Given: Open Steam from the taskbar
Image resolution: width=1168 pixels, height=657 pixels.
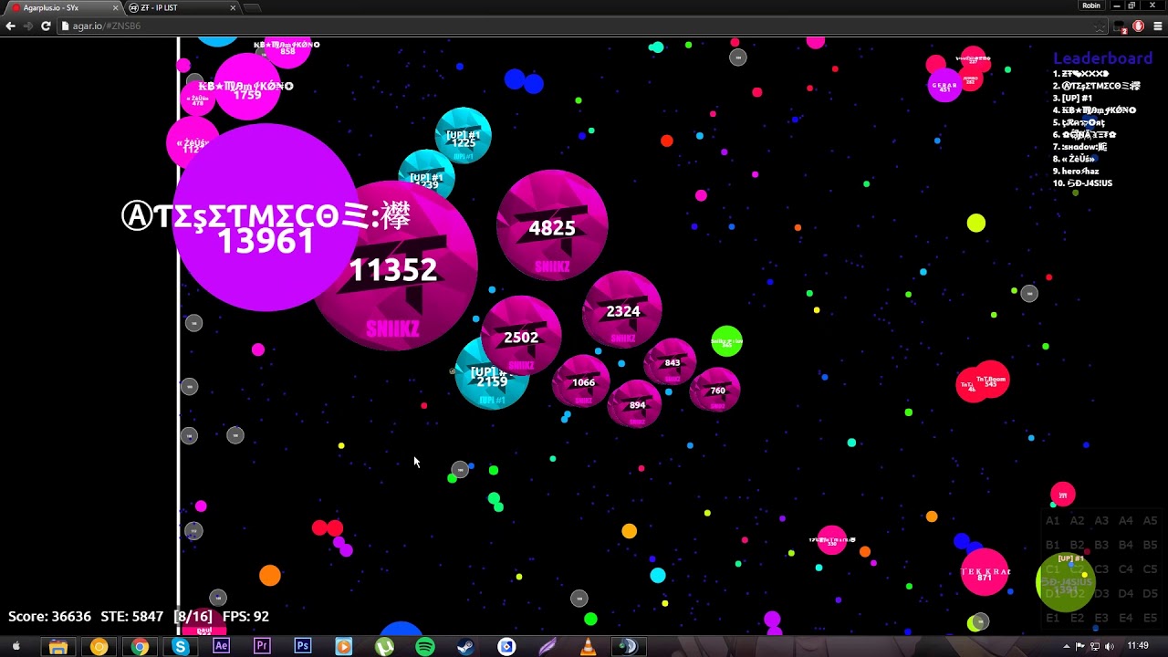Looking at the screenshot, I should click(x=465, y=647).
